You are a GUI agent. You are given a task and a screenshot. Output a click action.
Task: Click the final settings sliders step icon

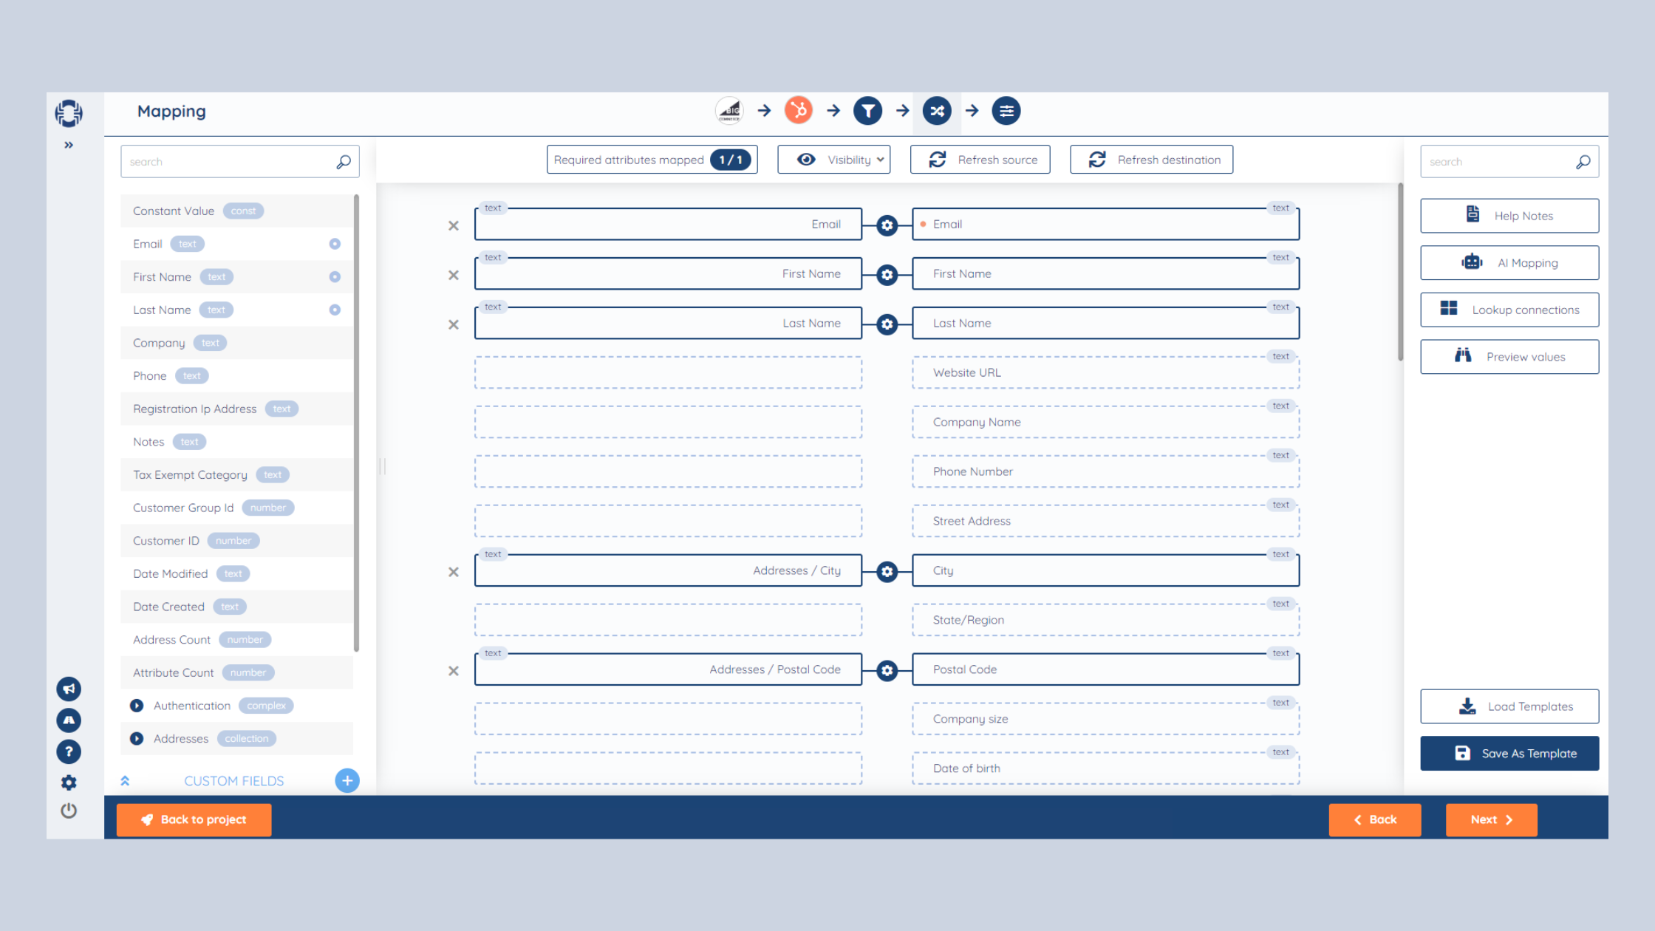(x=1006, y=110)
